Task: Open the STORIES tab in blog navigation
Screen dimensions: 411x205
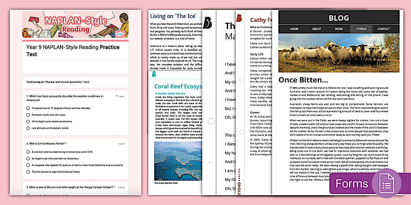Action: (361, 29)
